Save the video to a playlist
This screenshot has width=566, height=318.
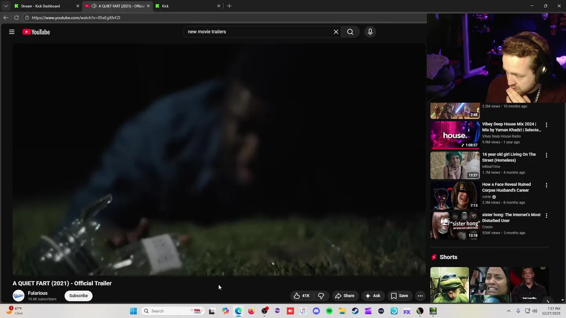(x=399, y=296)
